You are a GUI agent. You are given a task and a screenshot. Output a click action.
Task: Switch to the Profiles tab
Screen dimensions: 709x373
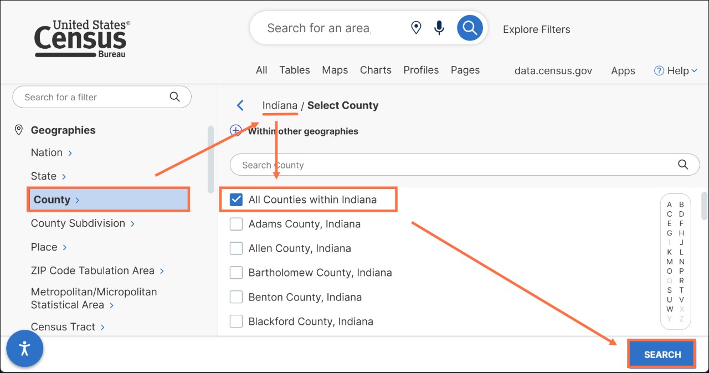(421, 70)
